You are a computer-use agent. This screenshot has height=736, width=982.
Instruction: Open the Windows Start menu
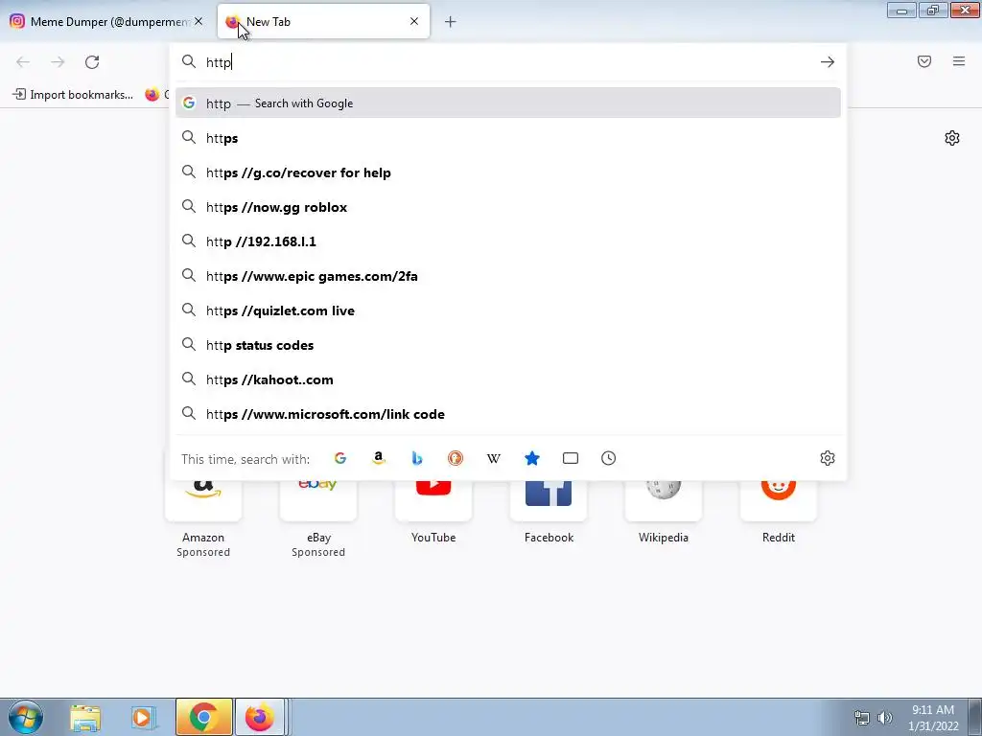coord(26,717)
